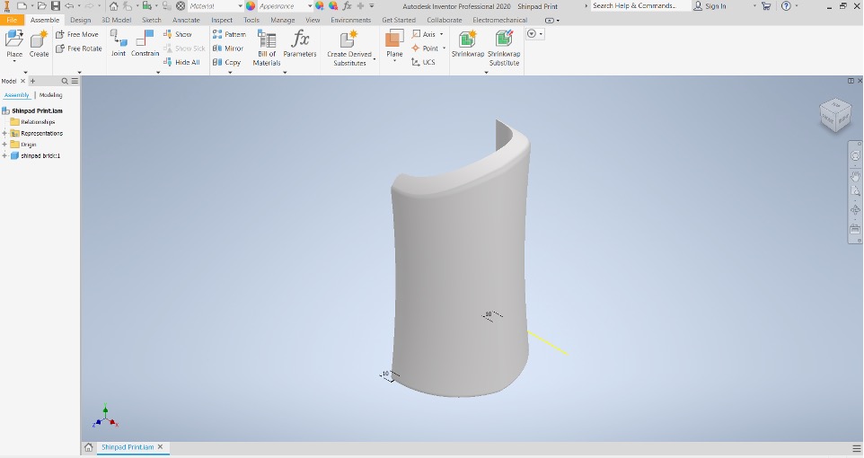Open the Manage ribbon tab
The width and height of the screenshot is (864, 458).
click(283, 20)
